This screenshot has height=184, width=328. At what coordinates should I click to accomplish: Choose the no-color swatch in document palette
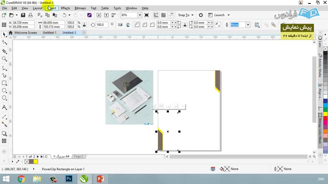pos(27,161)
